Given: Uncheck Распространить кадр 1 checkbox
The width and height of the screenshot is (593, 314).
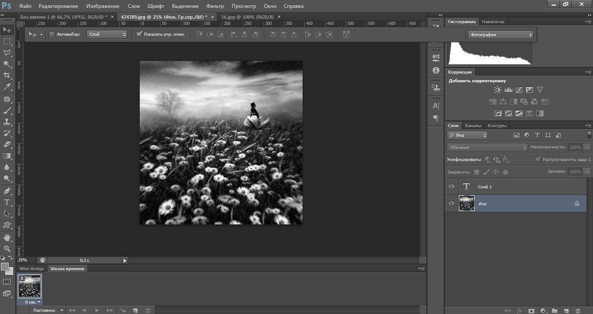Looking at the screenshot, I should click(538, 160).
